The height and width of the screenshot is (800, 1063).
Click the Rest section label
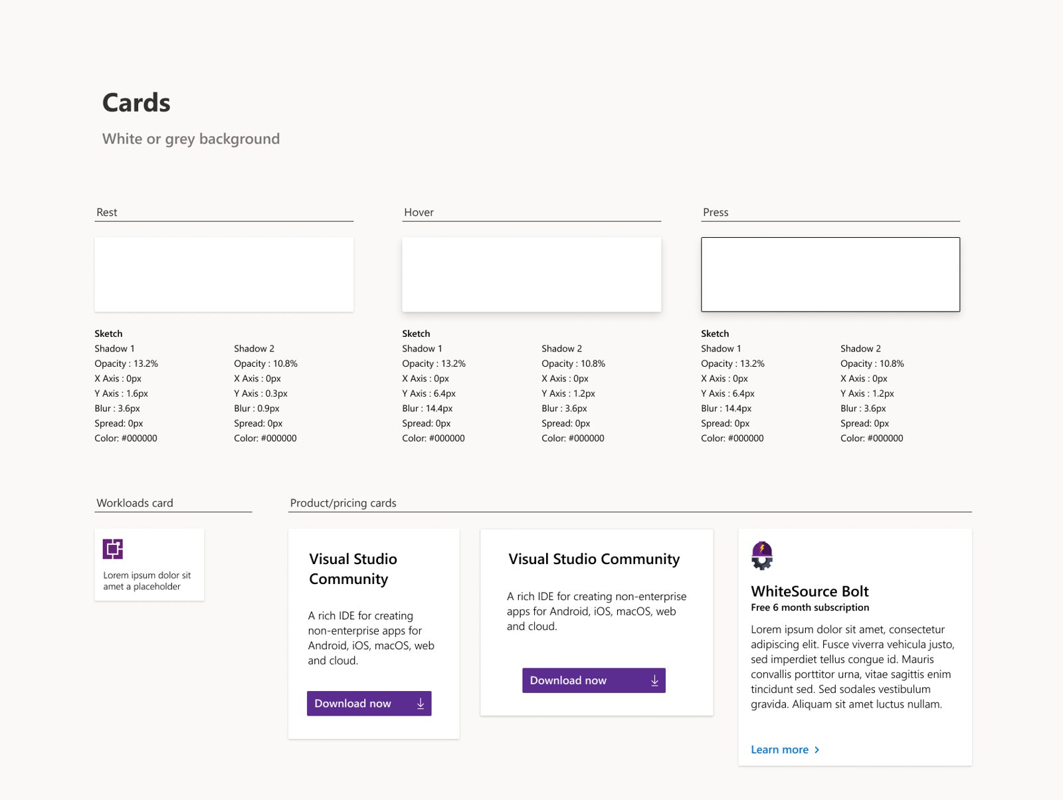(106, 212)
